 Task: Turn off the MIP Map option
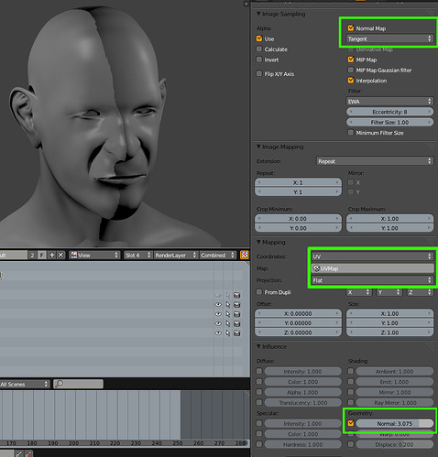[351, 60]
